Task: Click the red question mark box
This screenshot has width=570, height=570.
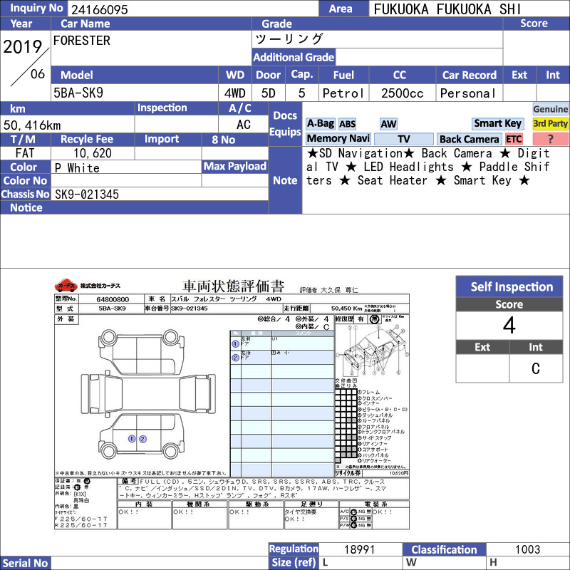Action: point(550,139)
